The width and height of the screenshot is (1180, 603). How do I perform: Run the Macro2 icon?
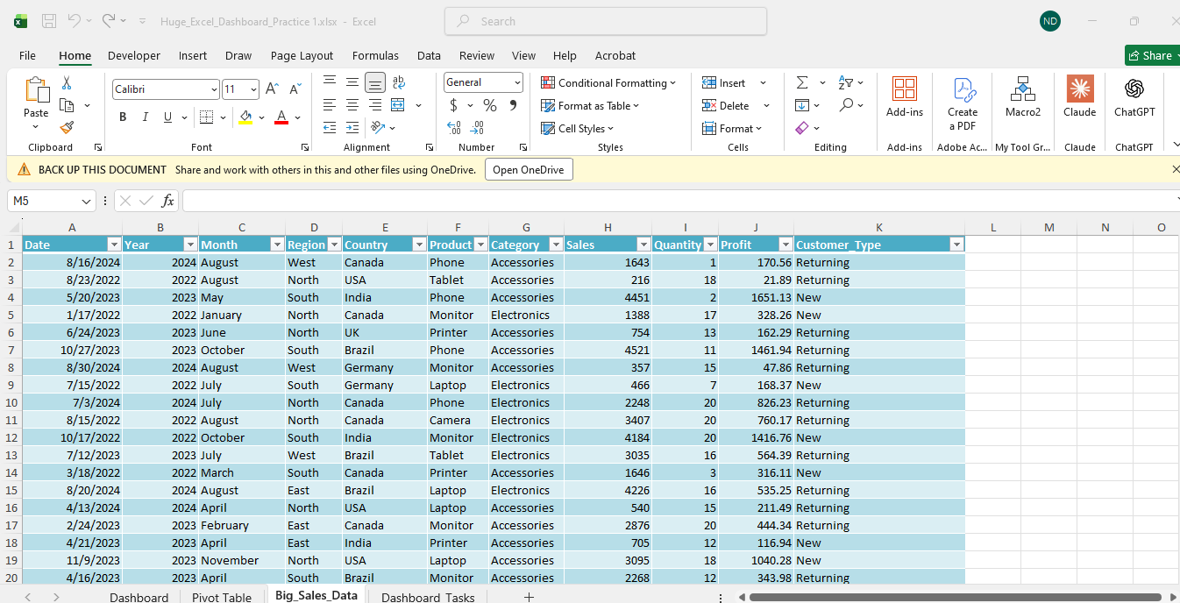[1023, 89]
